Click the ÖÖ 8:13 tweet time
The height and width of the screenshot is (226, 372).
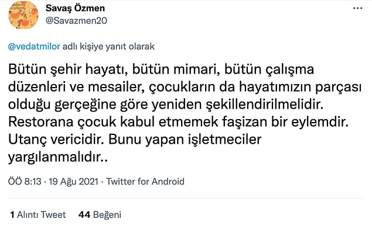[25, 182]
